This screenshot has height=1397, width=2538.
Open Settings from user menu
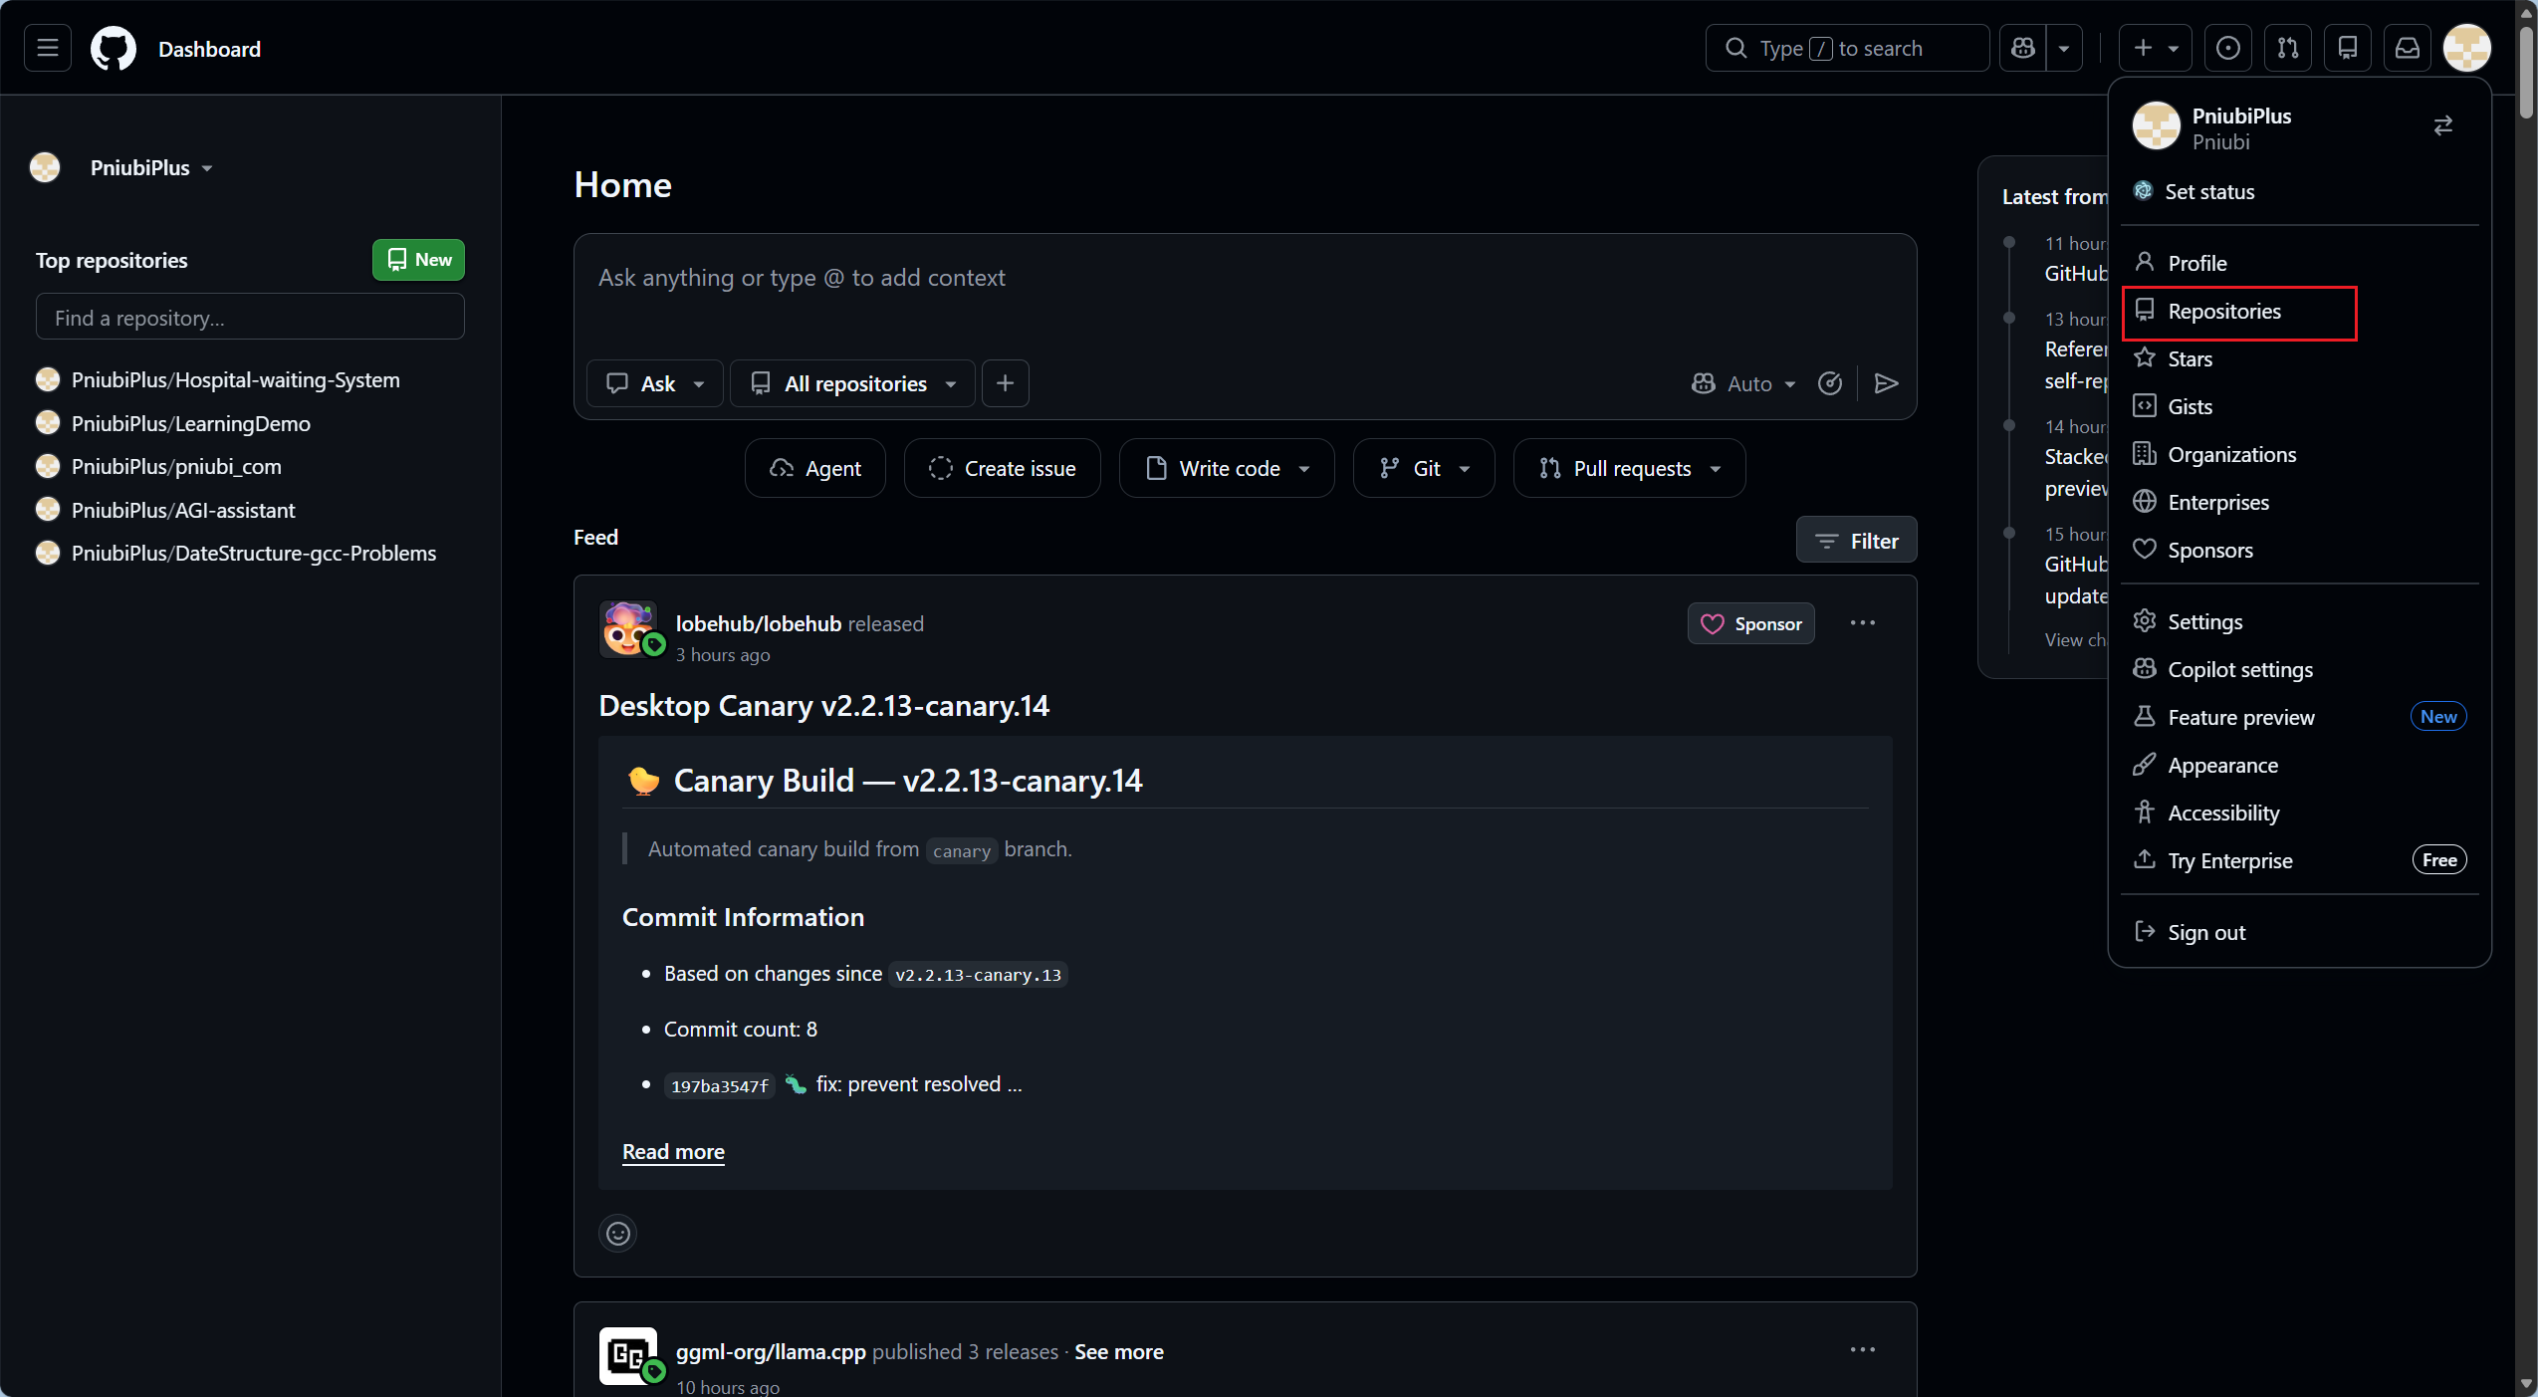click(x=2300, y=621)
